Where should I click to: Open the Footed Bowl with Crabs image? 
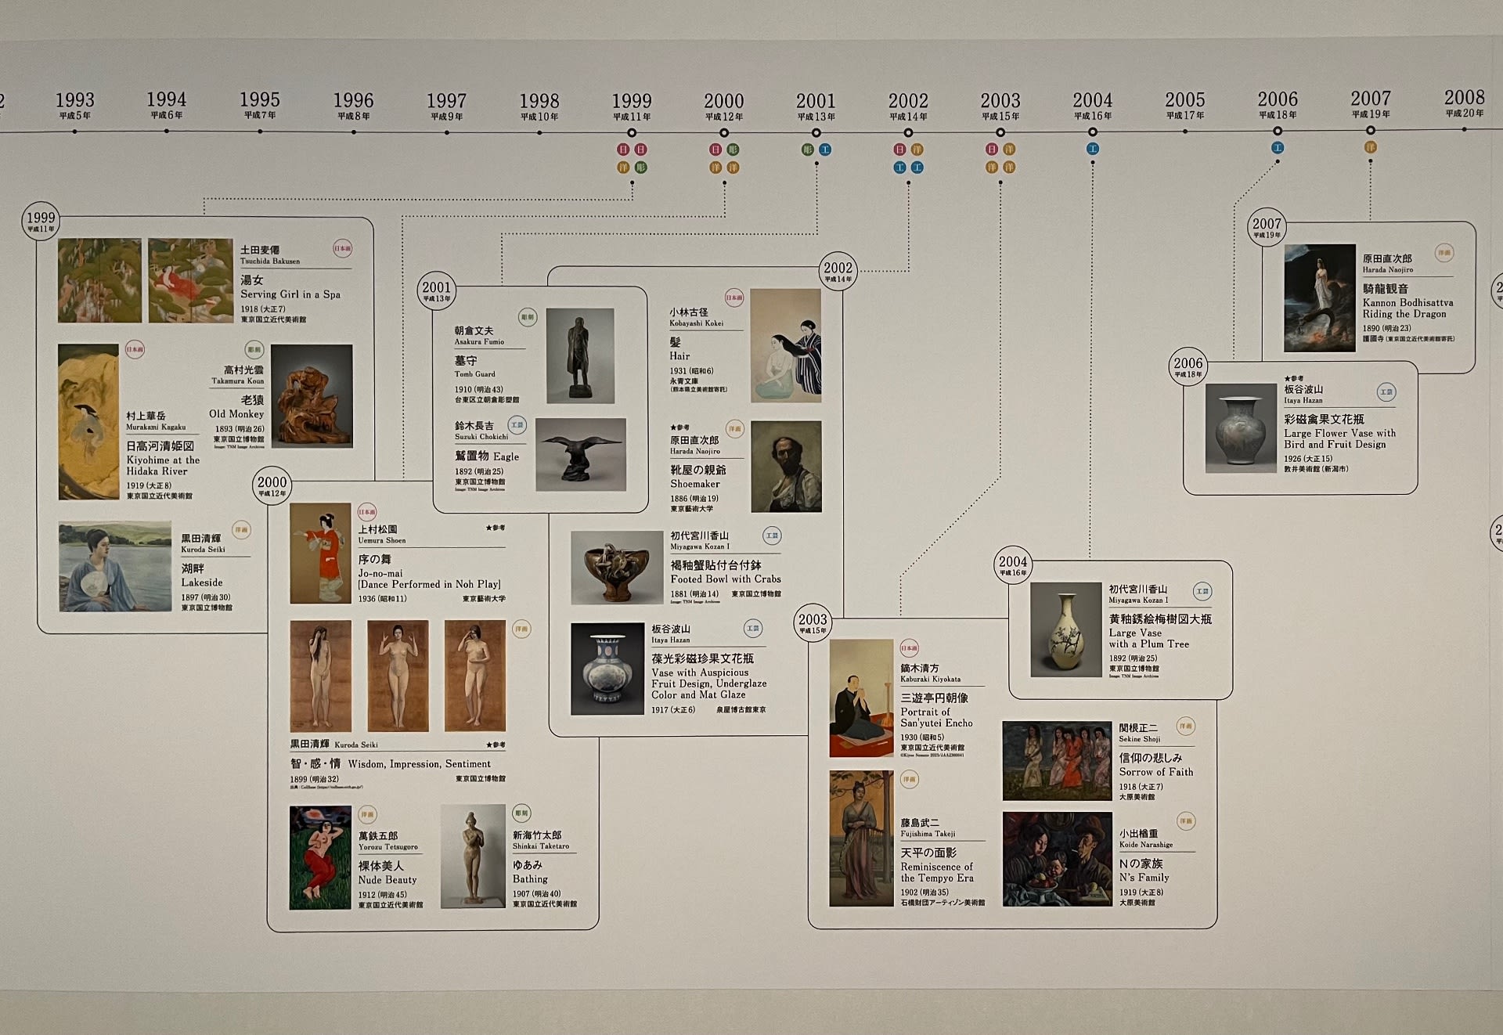(x=617, y=568)
